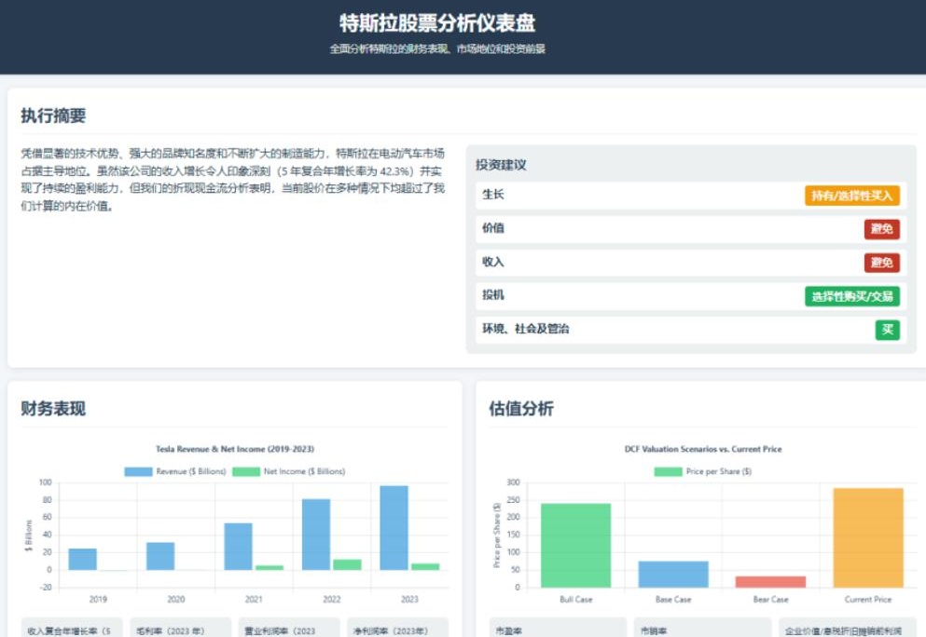
Task: Click the Current Price axis label
Action: click(868, 599)
